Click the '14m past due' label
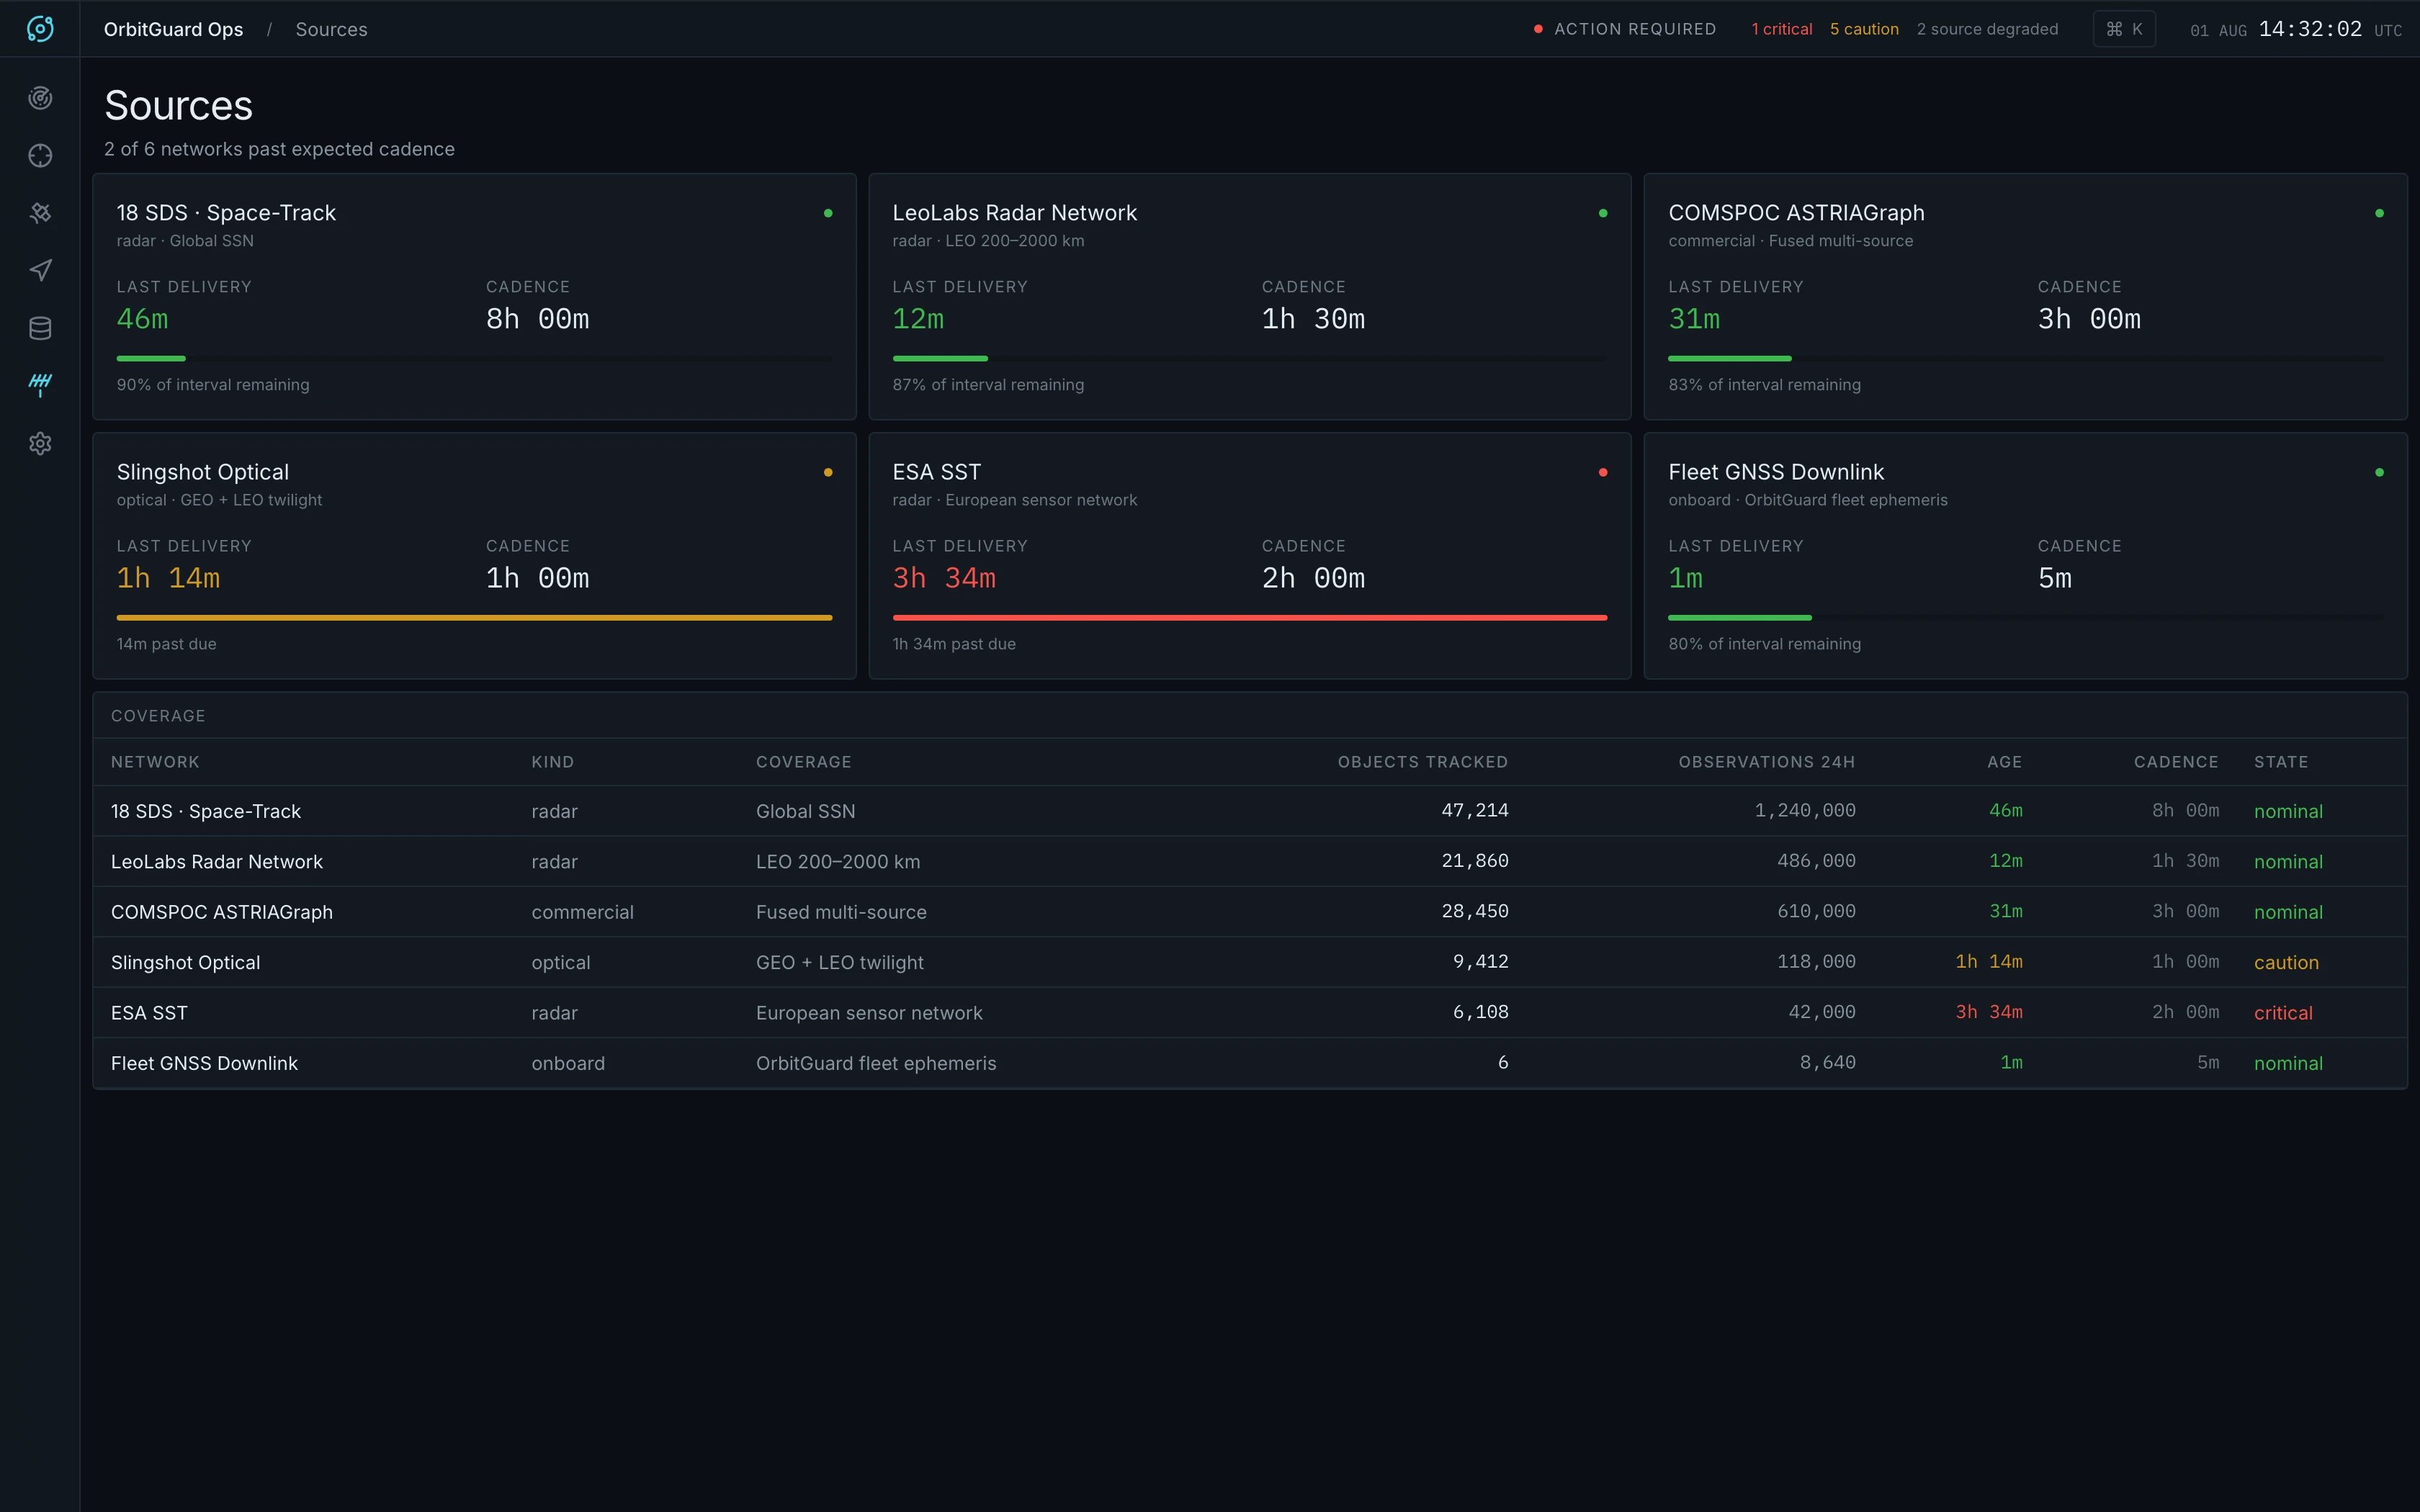The image size is (2420, 1512). tap(166, 644)
